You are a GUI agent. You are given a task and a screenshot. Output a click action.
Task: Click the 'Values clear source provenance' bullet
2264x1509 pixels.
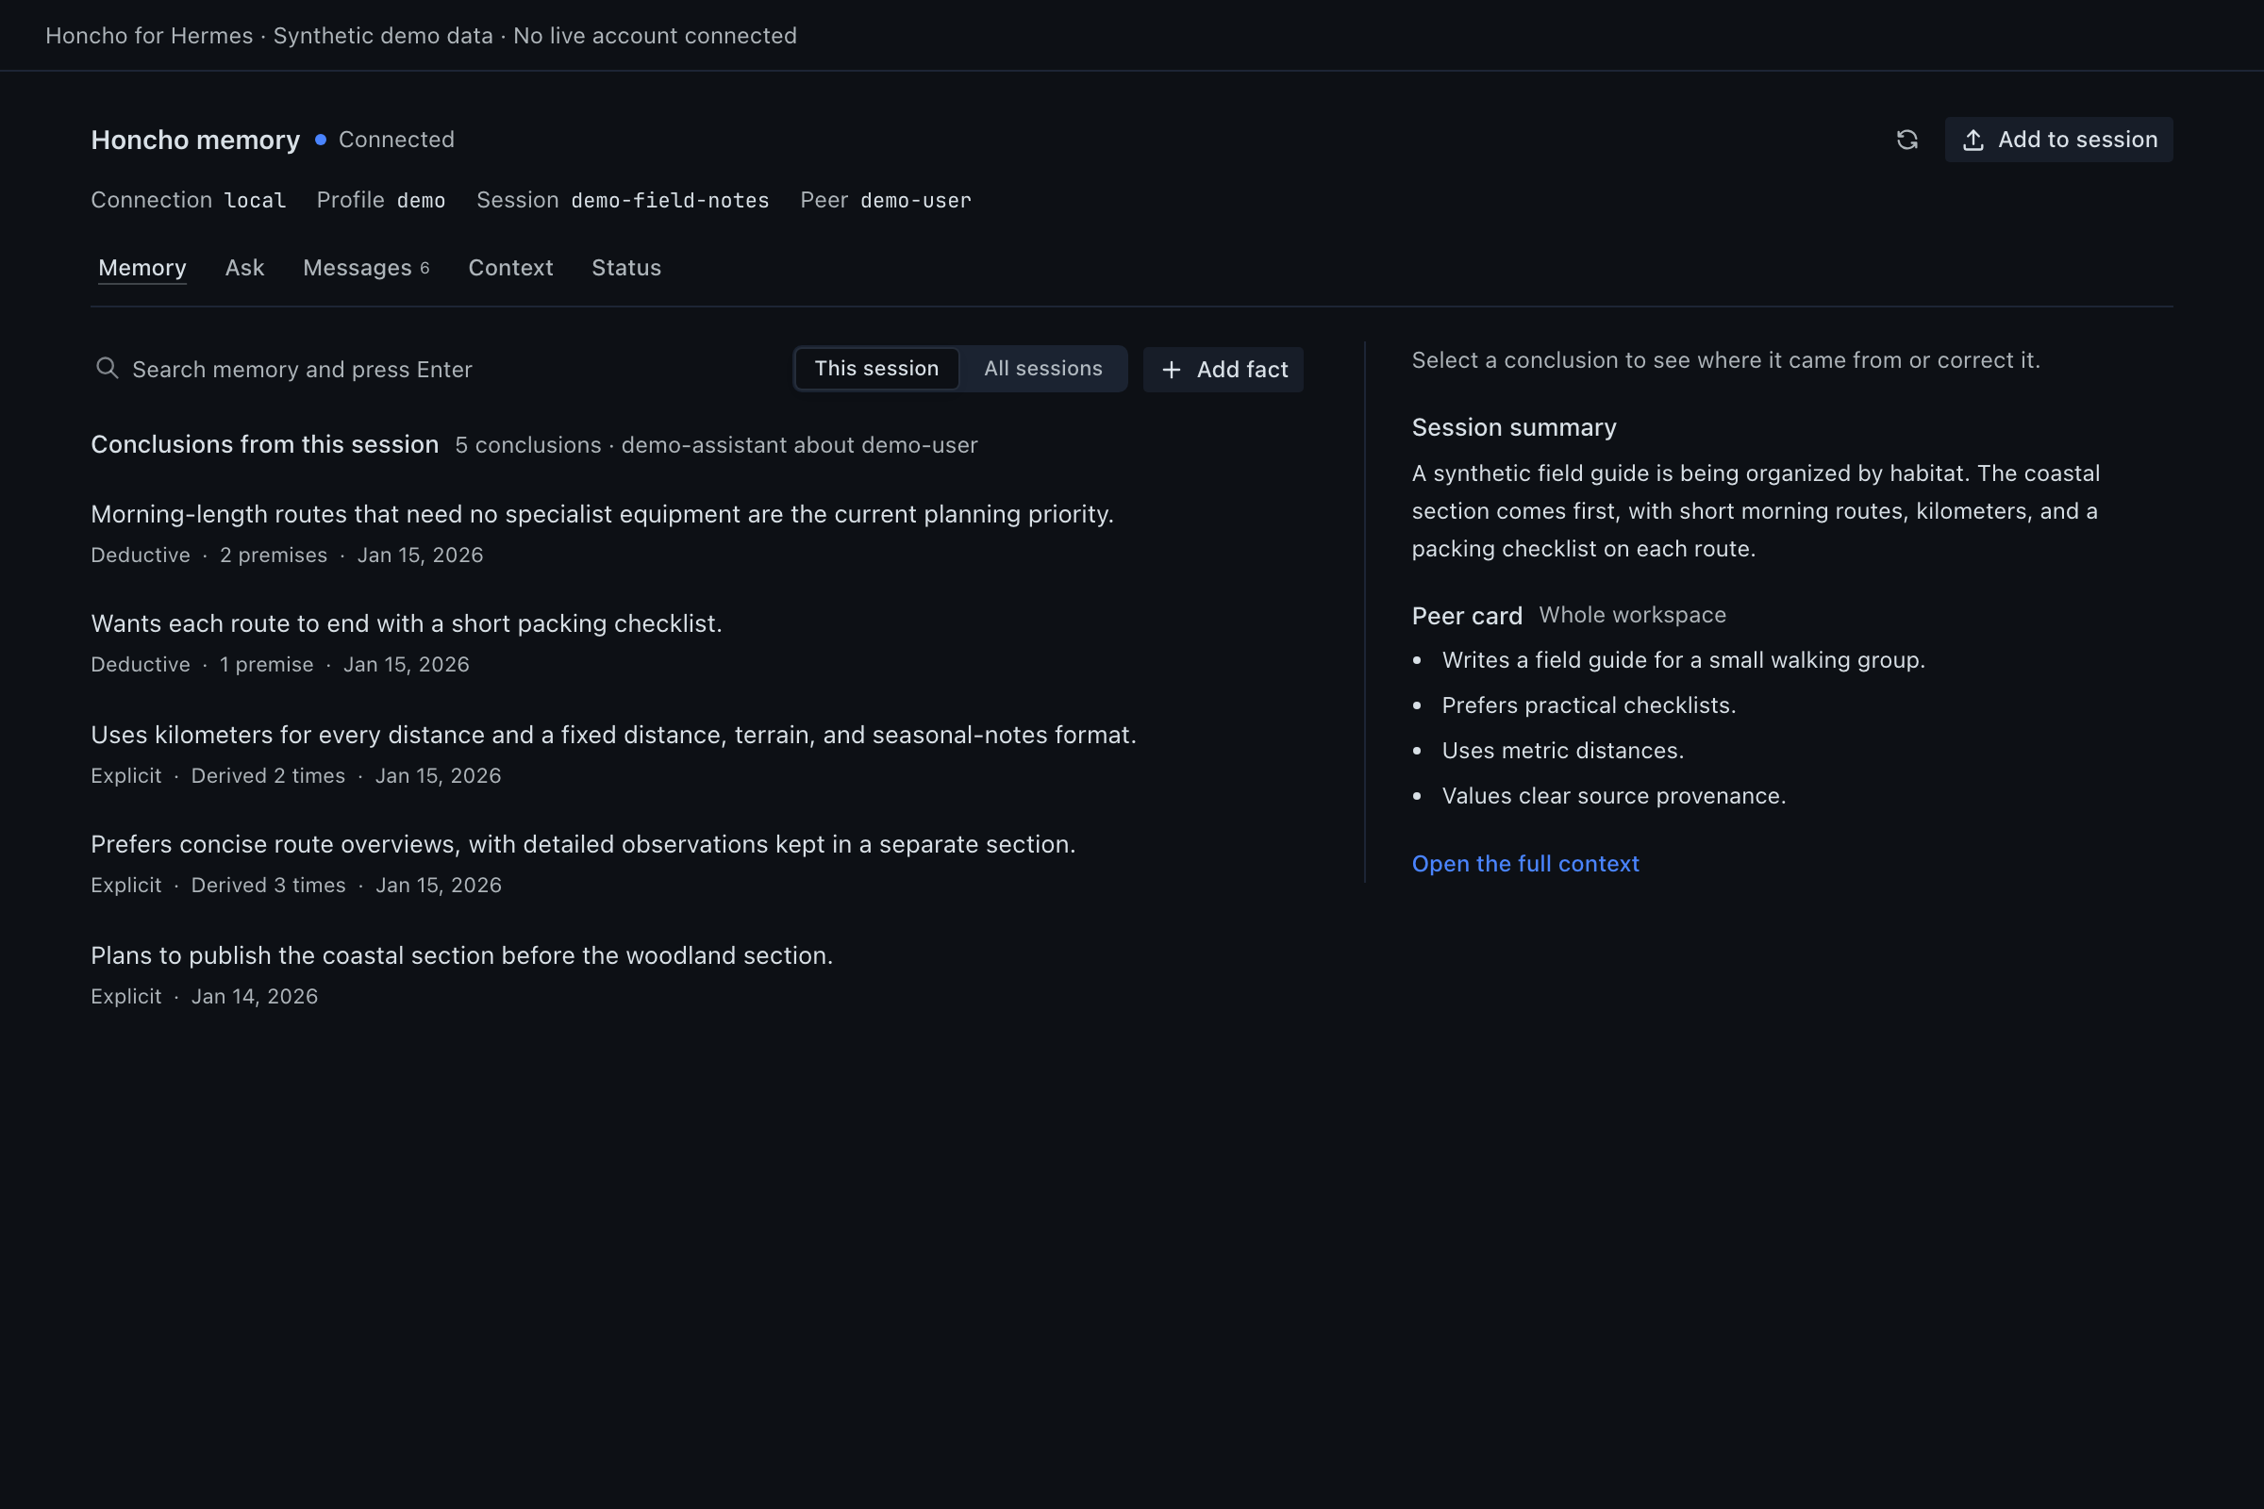click(x=1613, y=796)
